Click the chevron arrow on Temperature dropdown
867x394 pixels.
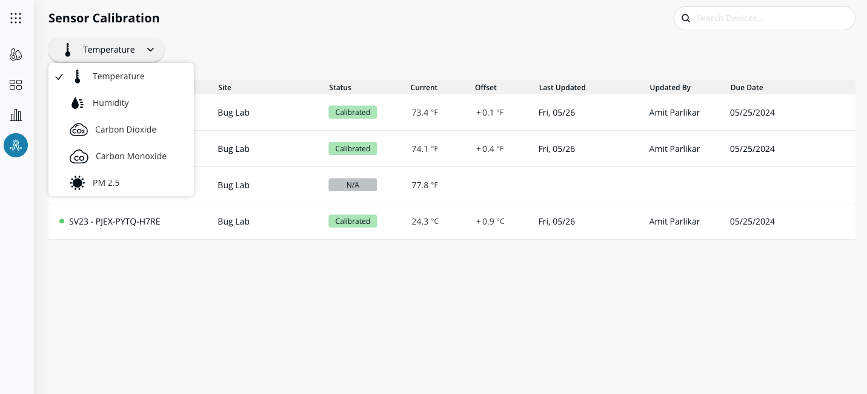point(150,50)
